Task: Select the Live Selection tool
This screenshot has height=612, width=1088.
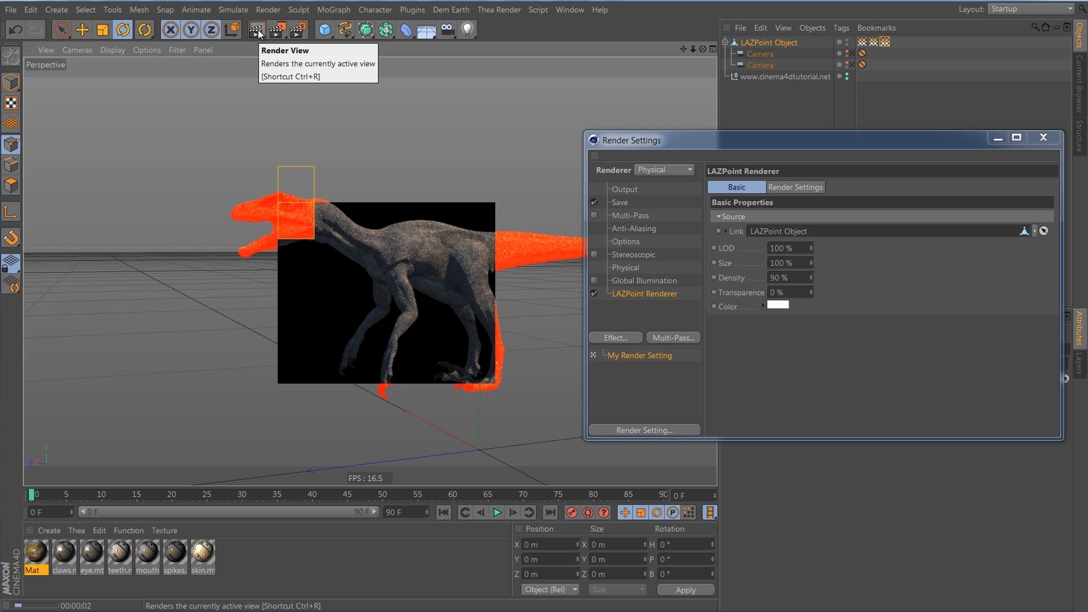Action: click(62, 30)
